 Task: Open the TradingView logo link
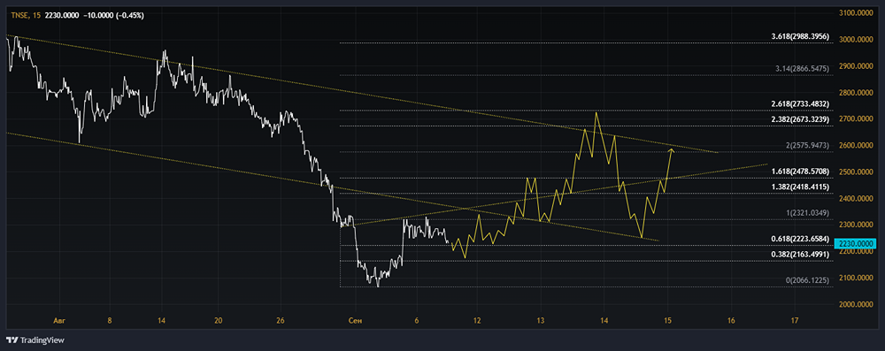tap(35, 340)
